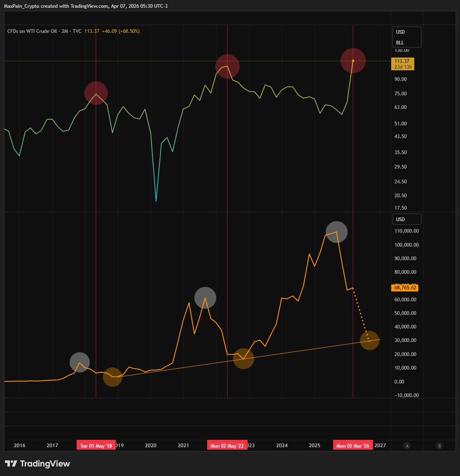Click the 10,000.00 axis label
The height and width of the screenshot is (476, 460).
pos(406,368)
